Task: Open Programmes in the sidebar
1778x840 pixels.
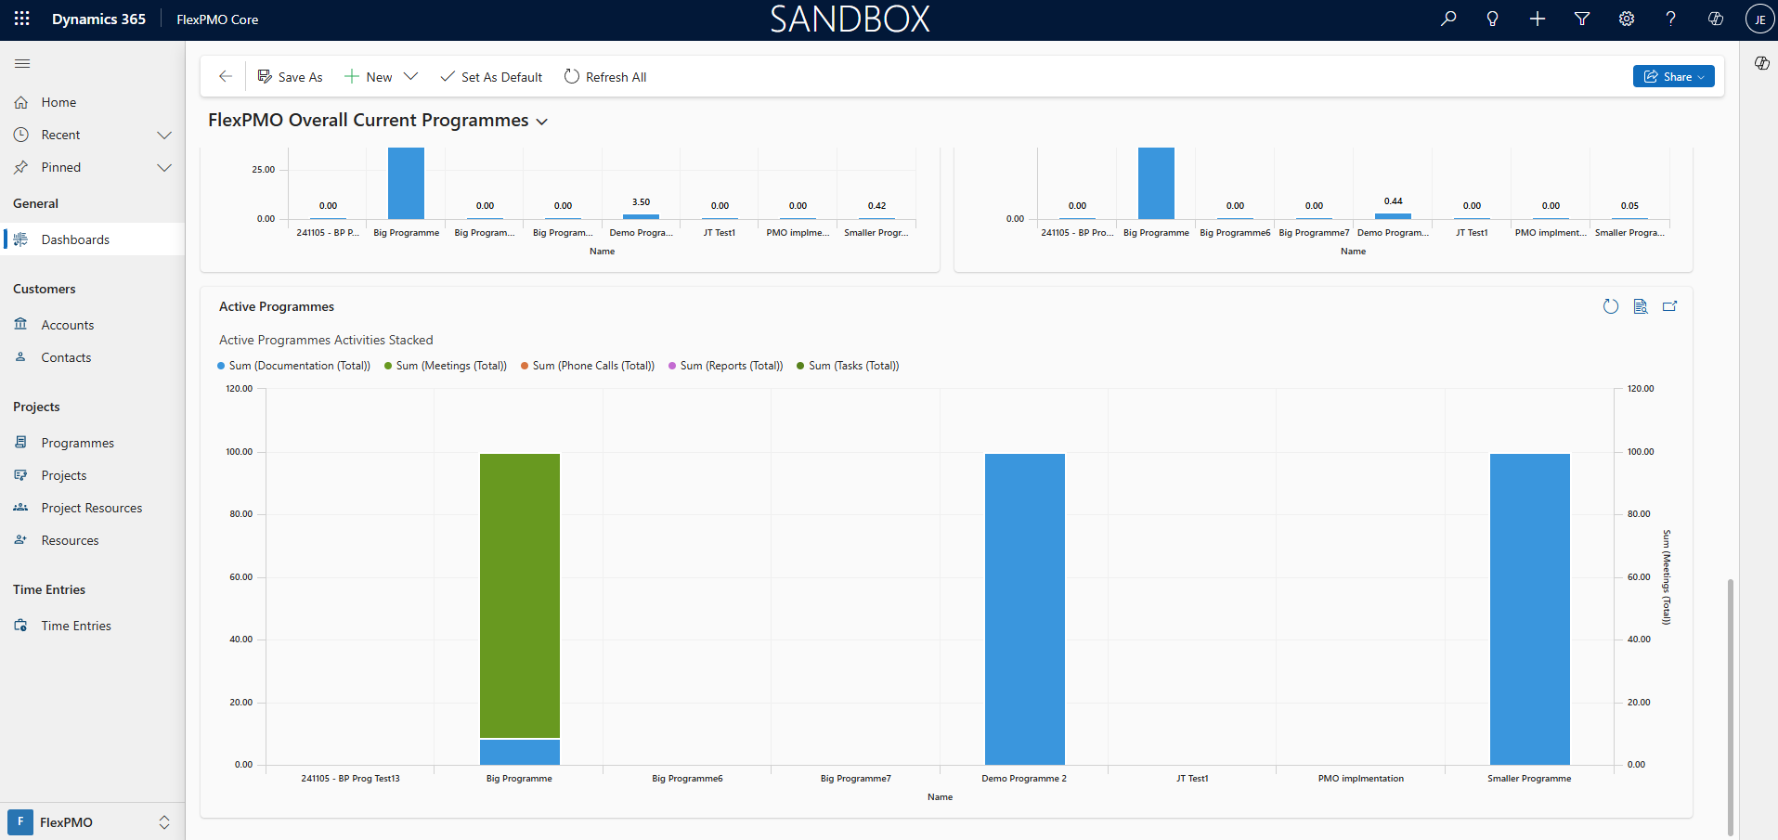Action: coord(77,443)
